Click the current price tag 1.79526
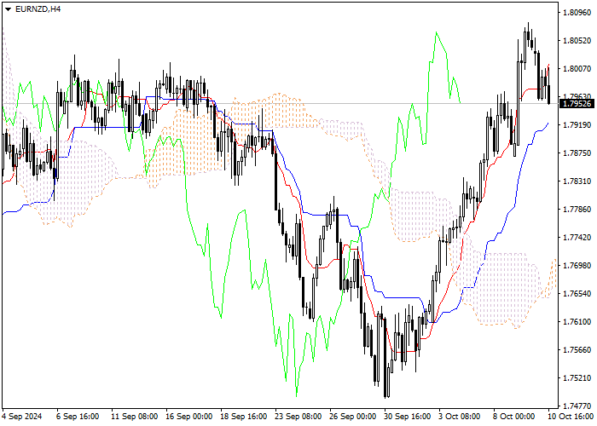Screen dimensions: 597x426 click(x=577, y=103)
